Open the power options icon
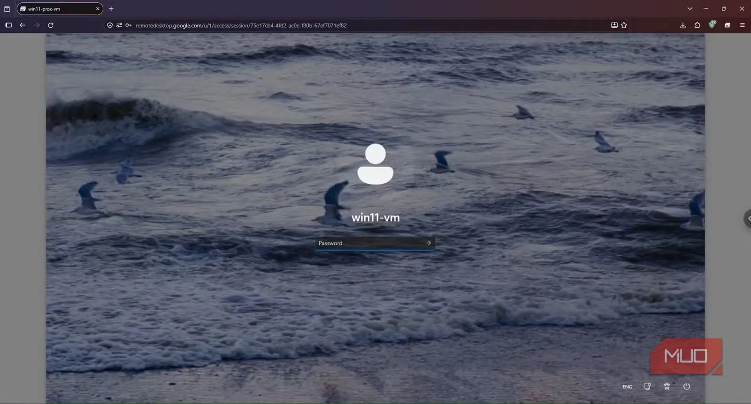 pos(687,387)
